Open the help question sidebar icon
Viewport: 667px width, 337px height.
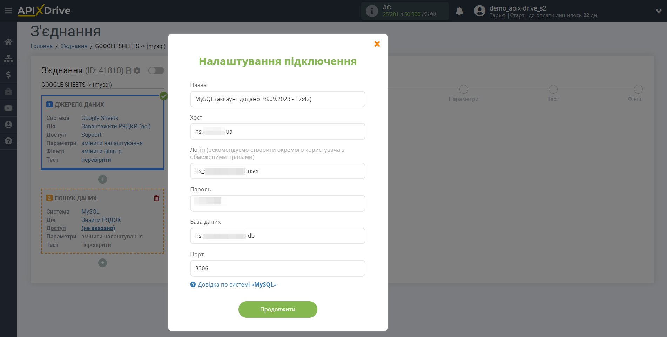pos(8,141)
